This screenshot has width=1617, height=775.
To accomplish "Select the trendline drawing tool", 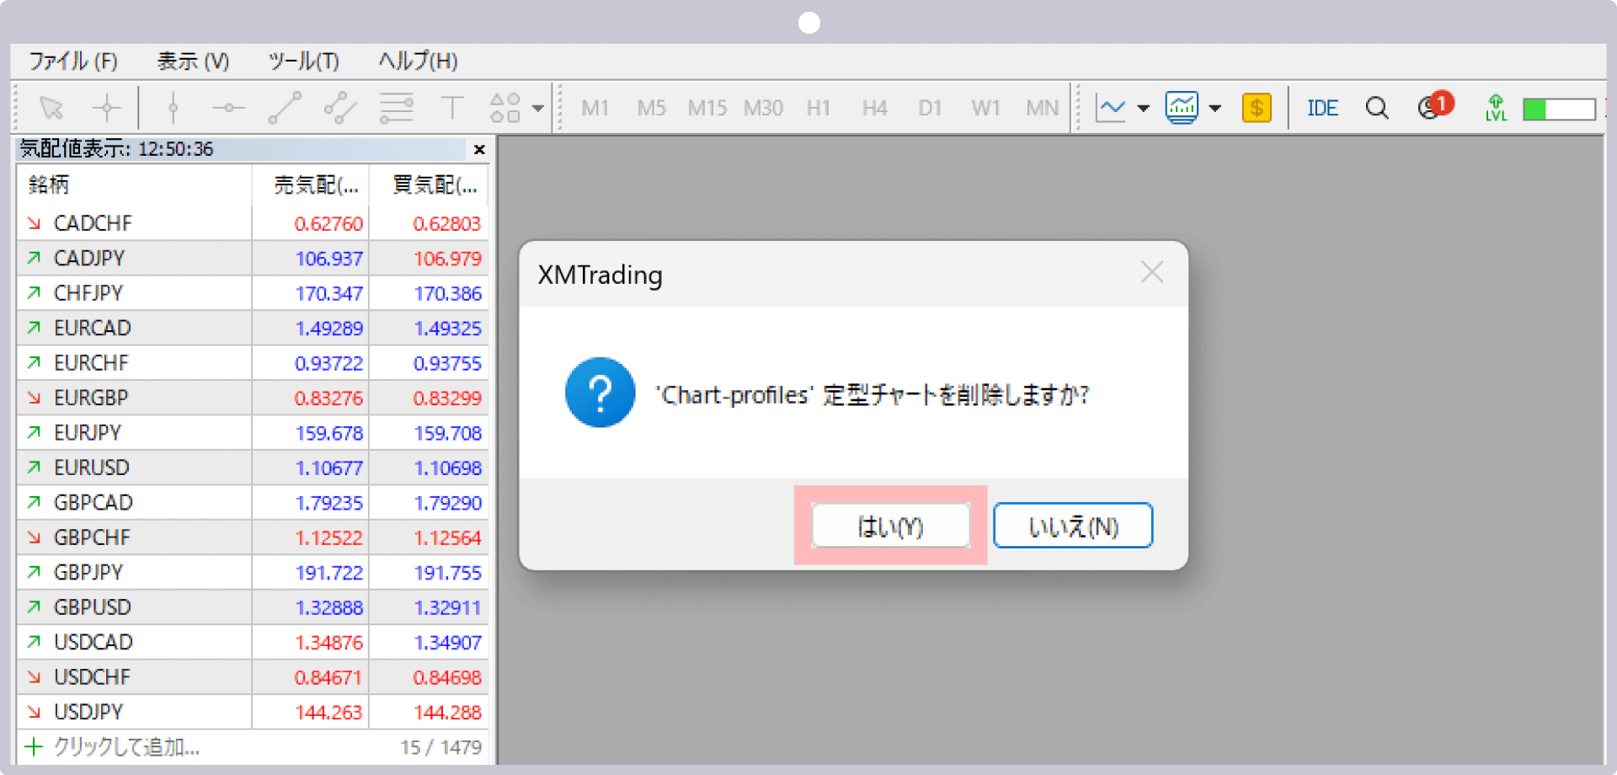I will click(x=285, y=108).
